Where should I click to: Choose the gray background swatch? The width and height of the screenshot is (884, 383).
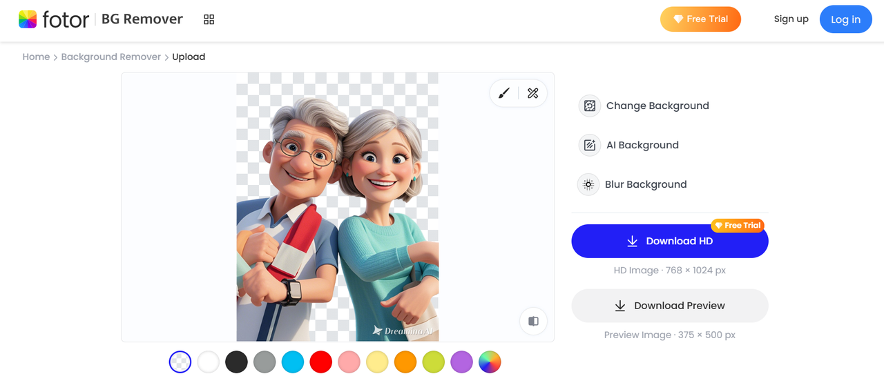(265, 362)
